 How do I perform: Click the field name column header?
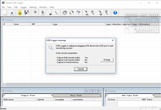tap(19, 99)
